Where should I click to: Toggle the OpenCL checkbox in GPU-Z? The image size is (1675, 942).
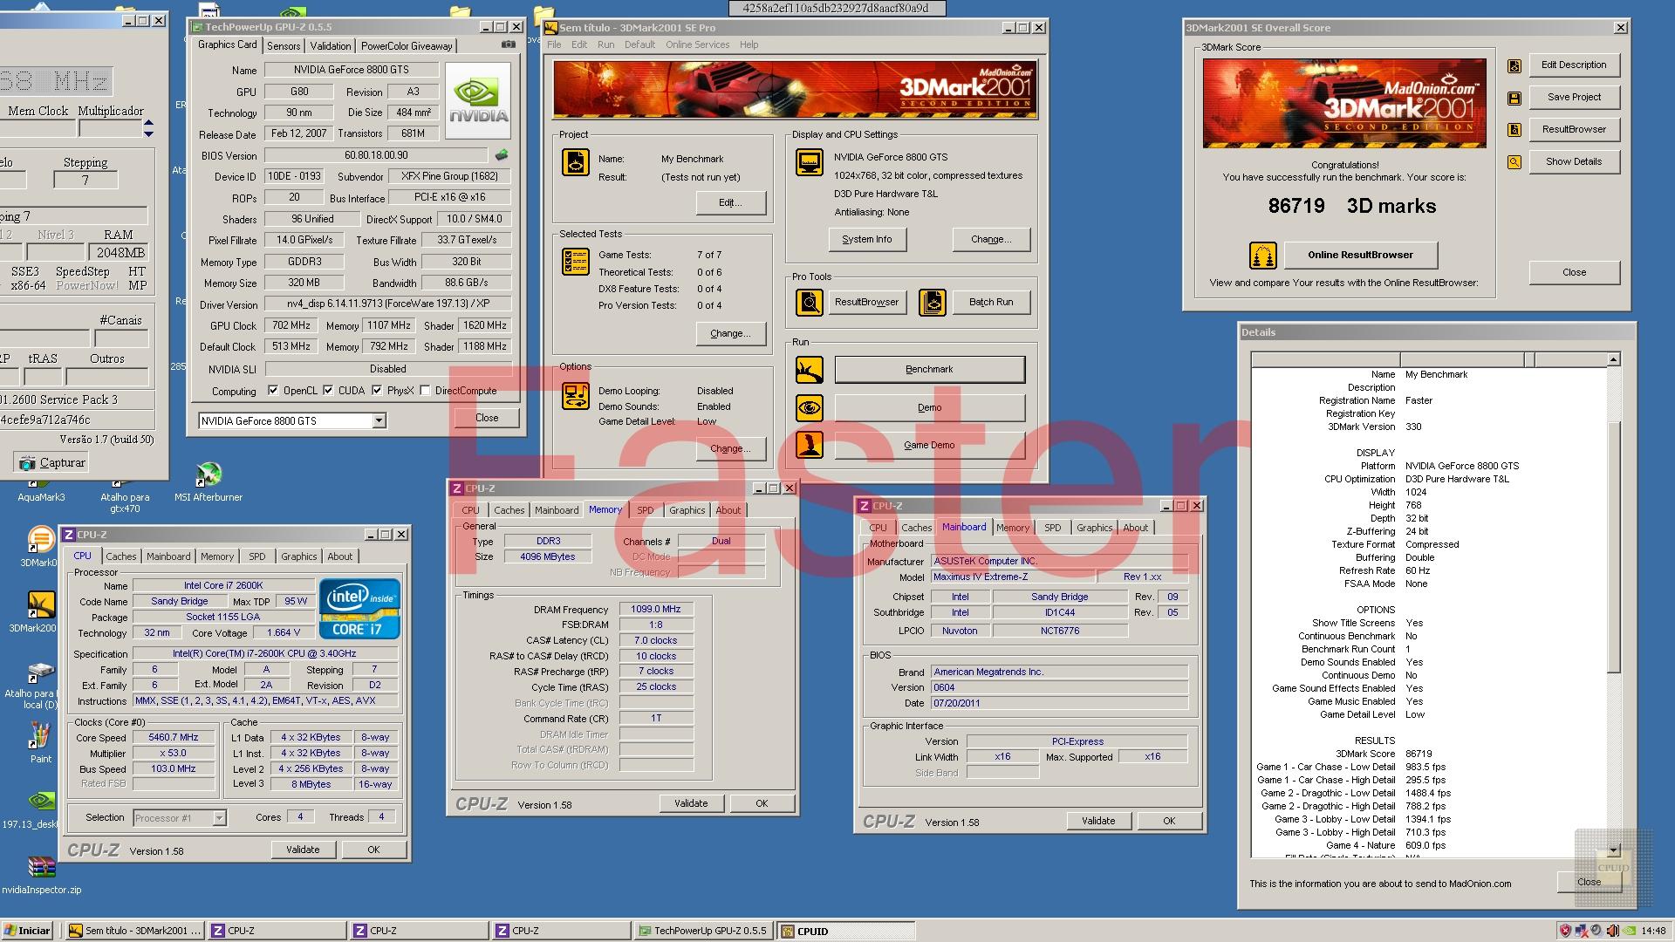273,391
